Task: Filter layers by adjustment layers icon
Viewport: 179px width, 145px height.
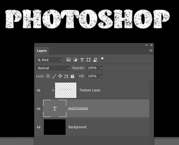Action: (75, 60)
